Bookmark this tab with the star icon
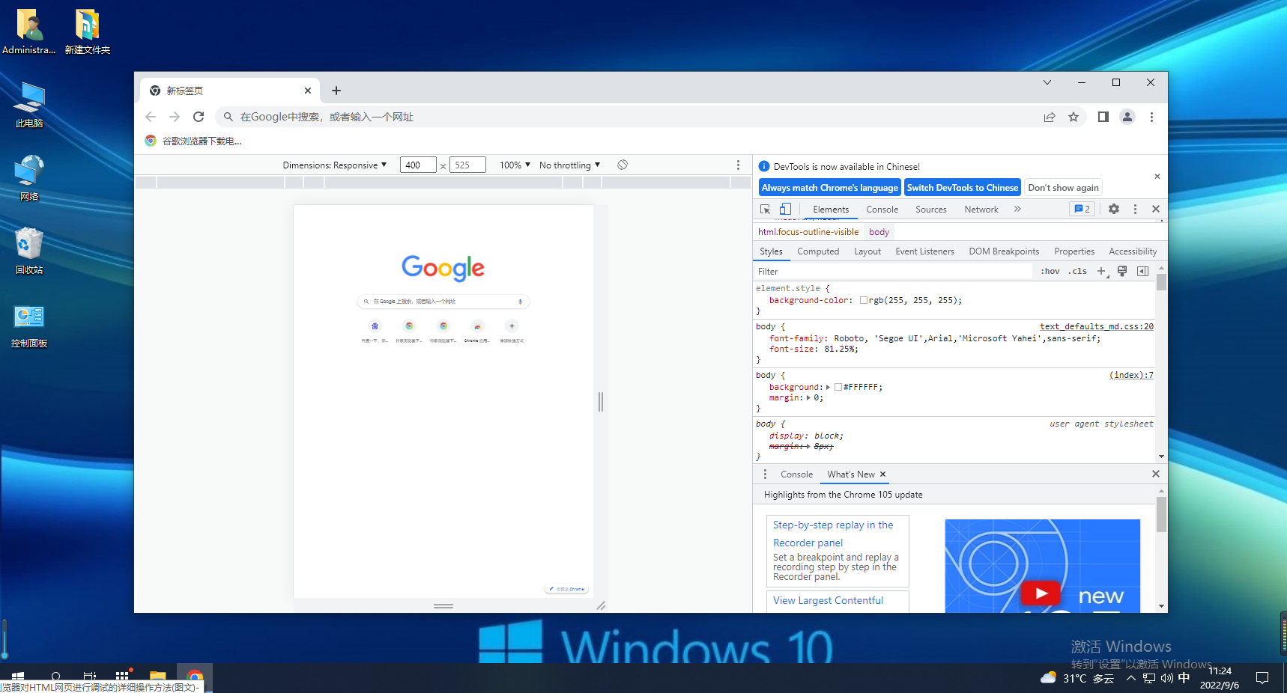This screenshot has height=693, width=1287. click(1073, 117)
